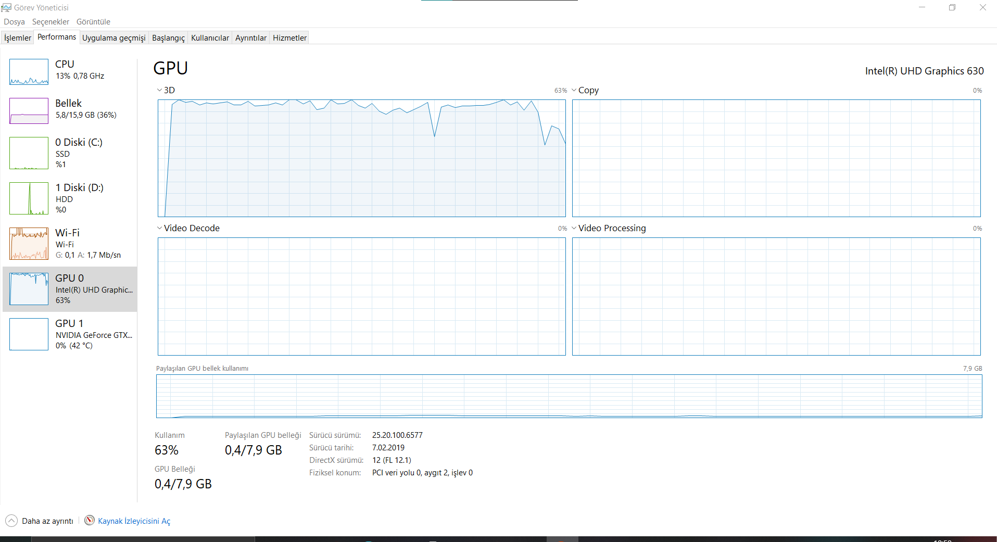The width and height of the screenshot is (997, 542).
Task: Switch to the Kullanıcılar tab
Action: point(210,38)
